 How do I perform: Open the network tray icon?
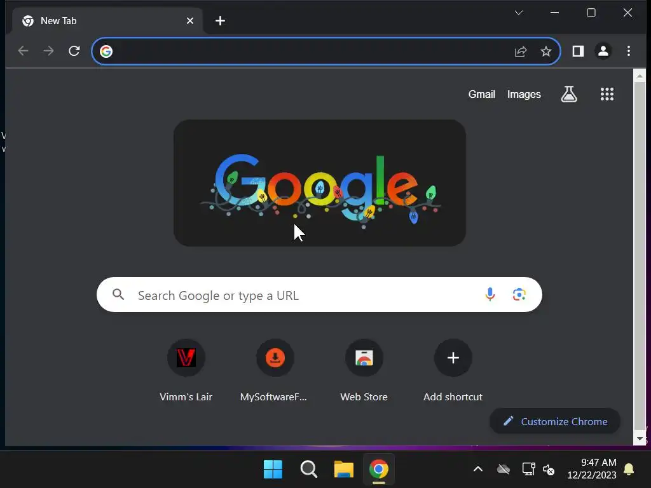pyautogui.click(x=528, y=470)
